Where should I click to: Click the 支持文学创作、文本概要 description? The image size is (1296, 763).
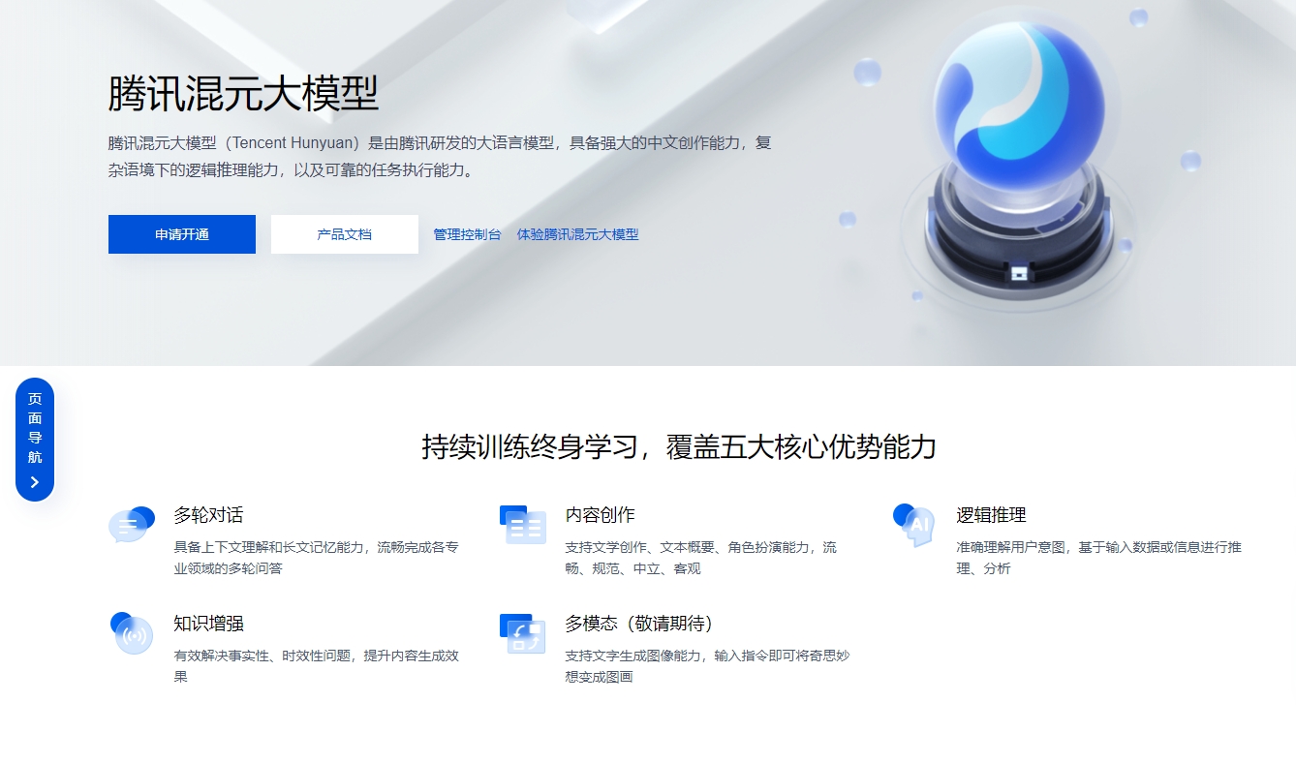click(701, 558)
